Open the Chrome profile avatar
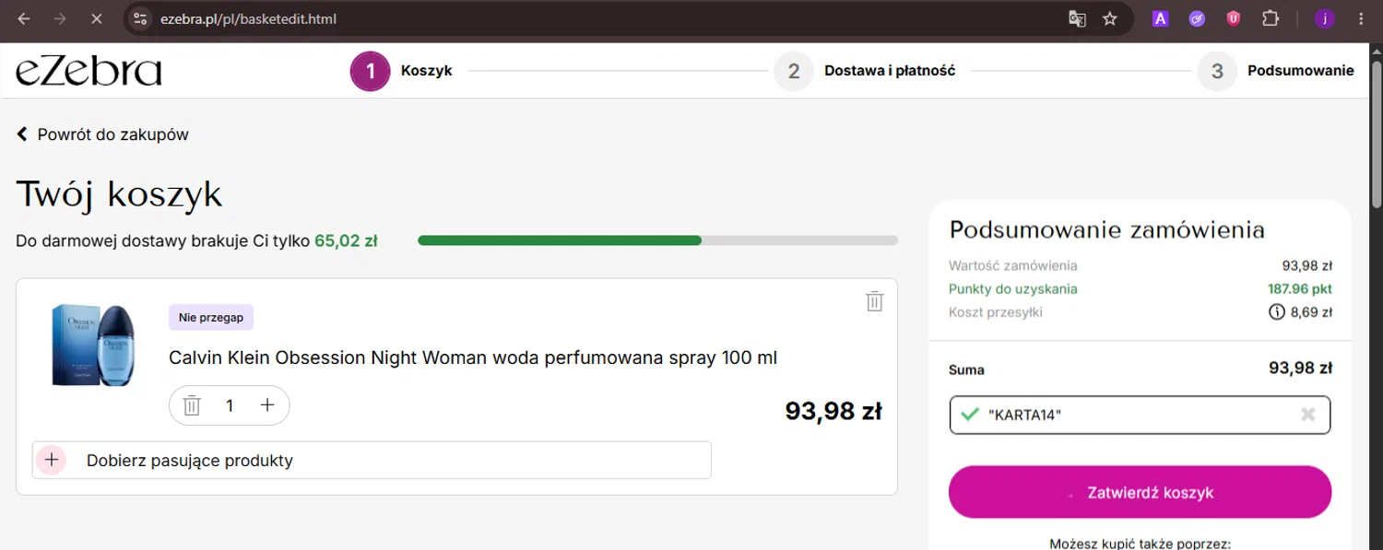Image resolution: width=1383 pixels, height=550 pixels. (x=1325, y=18)
